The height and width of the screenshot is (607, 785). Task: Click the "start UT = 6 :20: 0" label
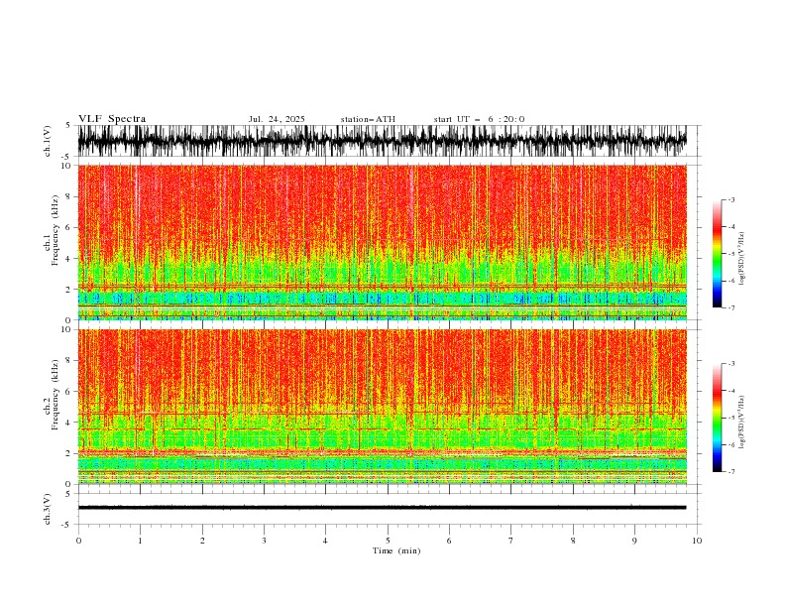click(x=479, y=119)
